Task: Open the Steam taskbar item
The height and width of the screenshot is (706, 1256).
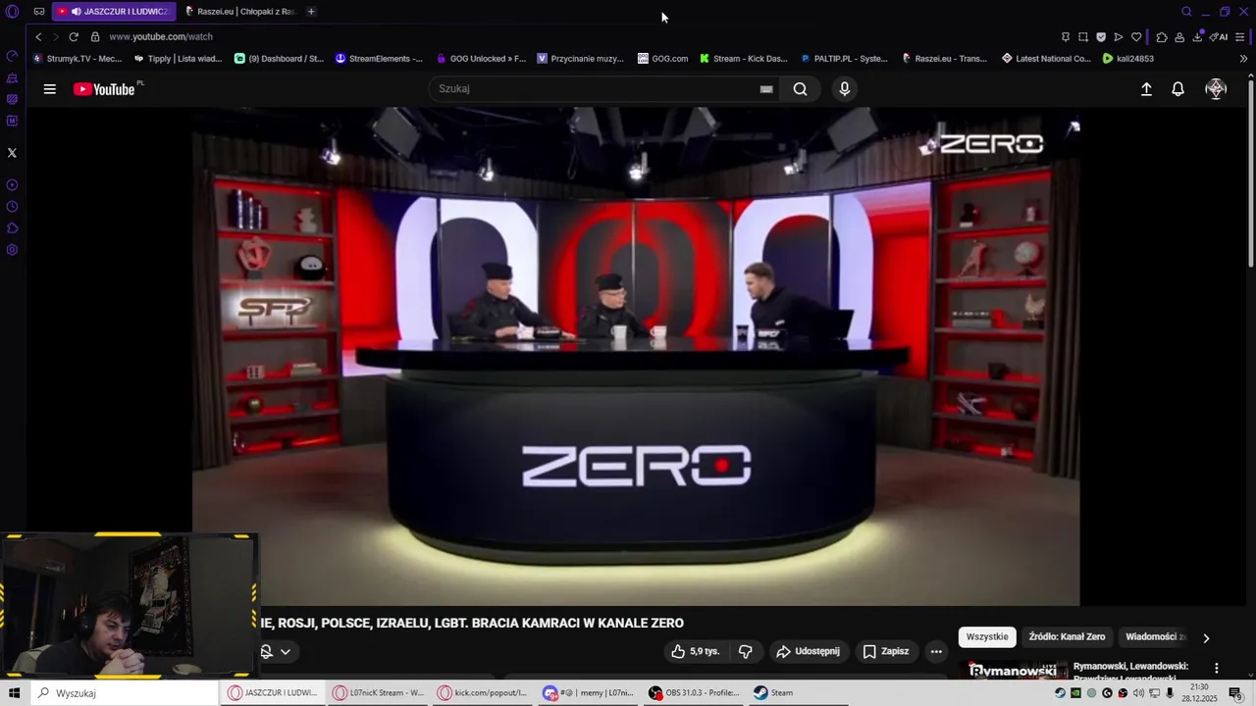Action: coord(774,693)
